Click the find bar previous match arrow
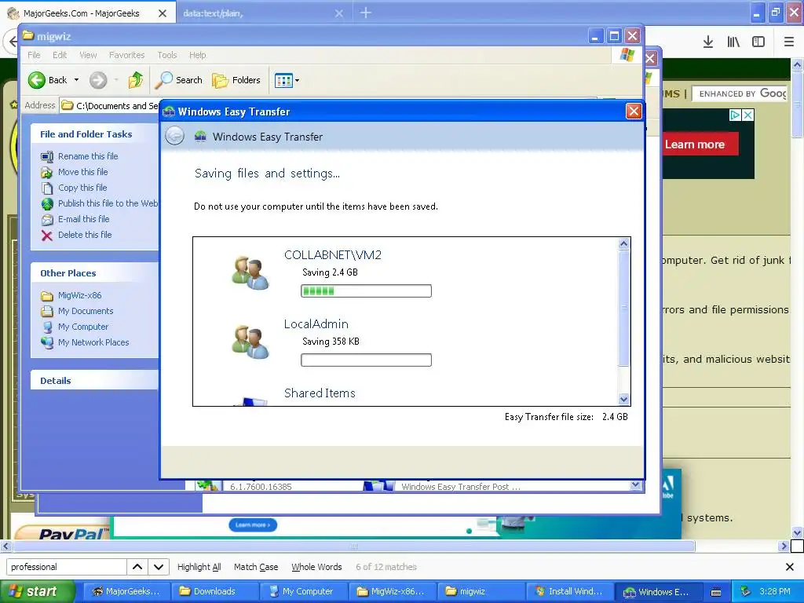The height and width of the screenshot is (603, 804). point(137,567)
